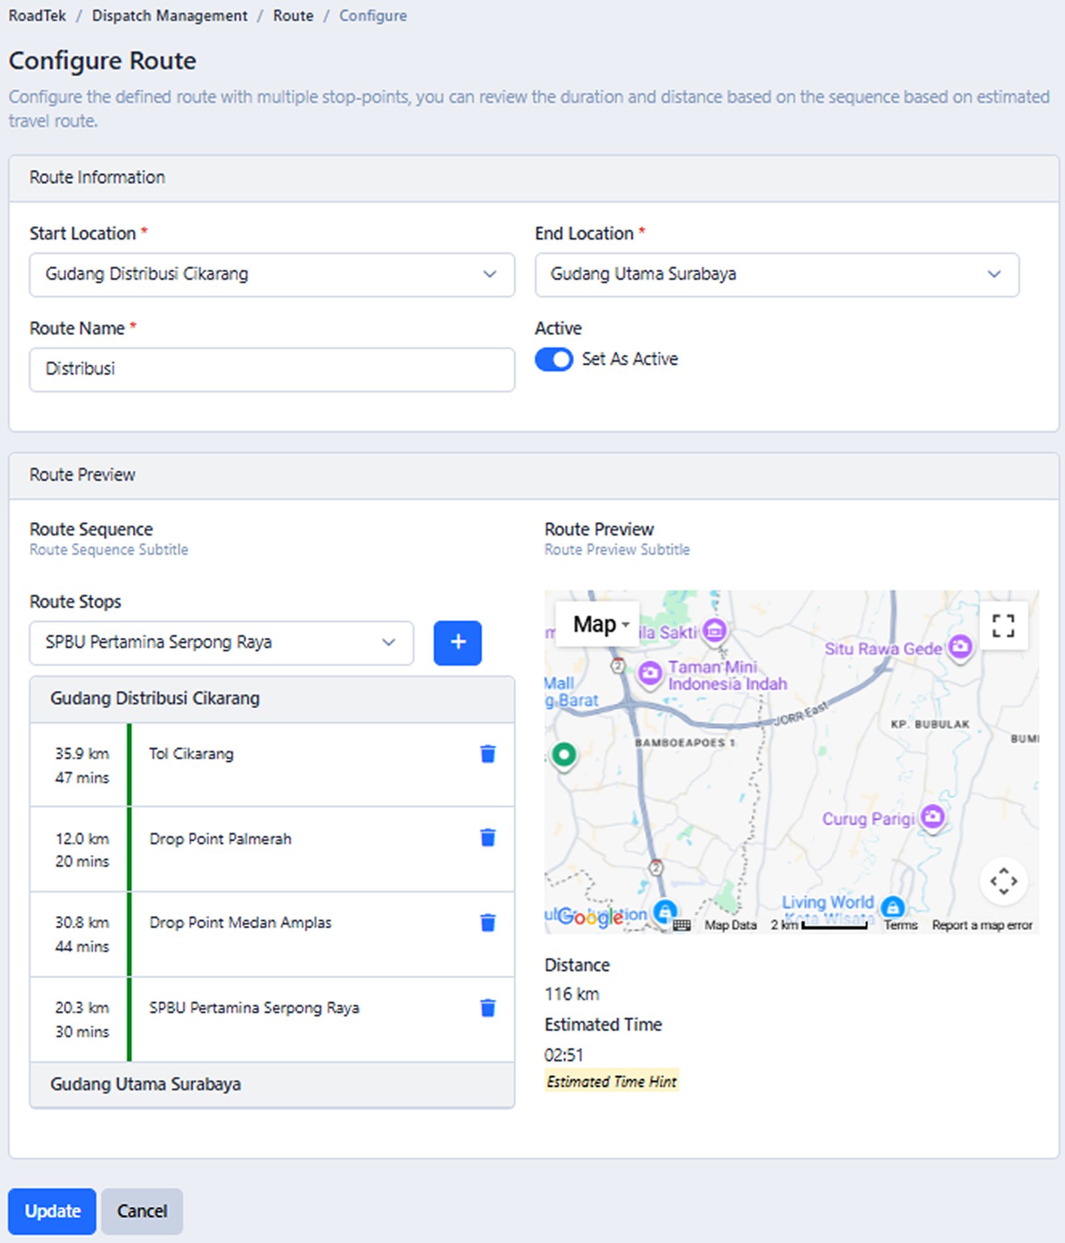Delete the Drop Point Palmerah stop
Viewport: 1065px width, 1243px height.
point(488,839)
